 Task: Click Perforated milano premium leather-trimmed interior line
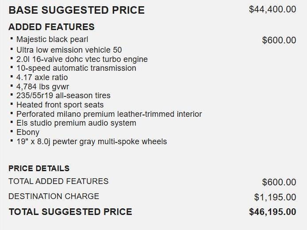click(x=109, y=114)
